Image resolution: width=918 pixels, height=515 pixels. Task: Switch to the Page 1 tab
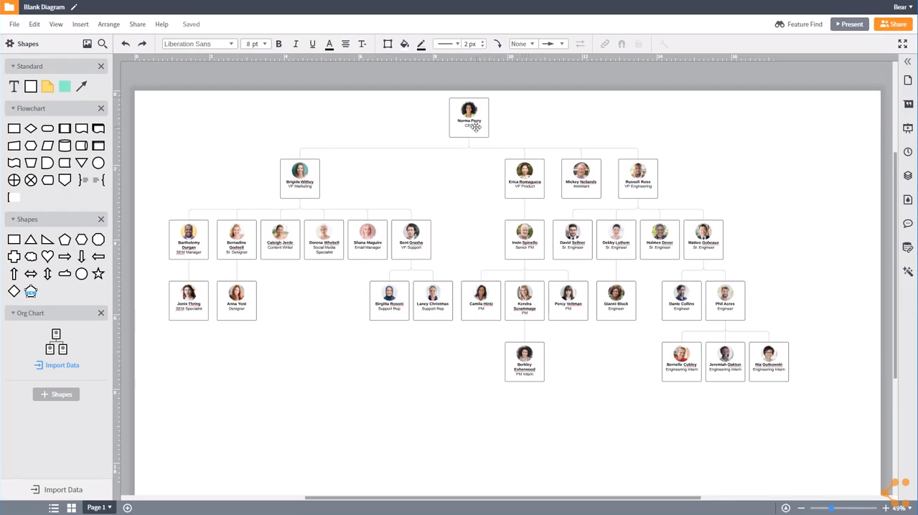pos(98,507)
